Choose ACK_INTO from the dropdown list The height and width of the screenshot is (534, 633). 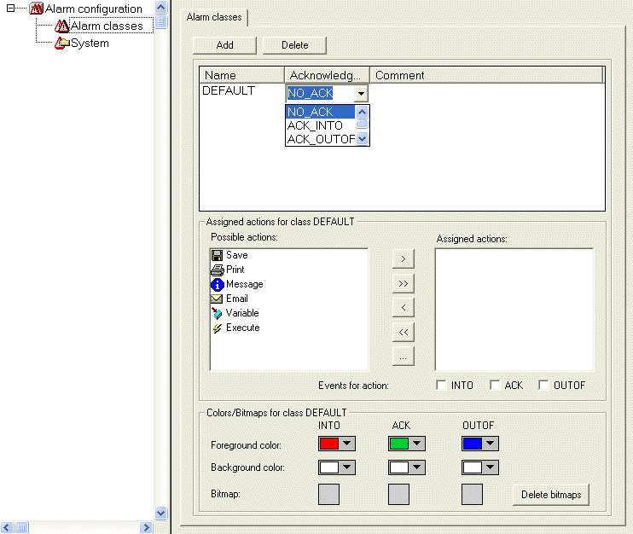[x=316, y=125]
